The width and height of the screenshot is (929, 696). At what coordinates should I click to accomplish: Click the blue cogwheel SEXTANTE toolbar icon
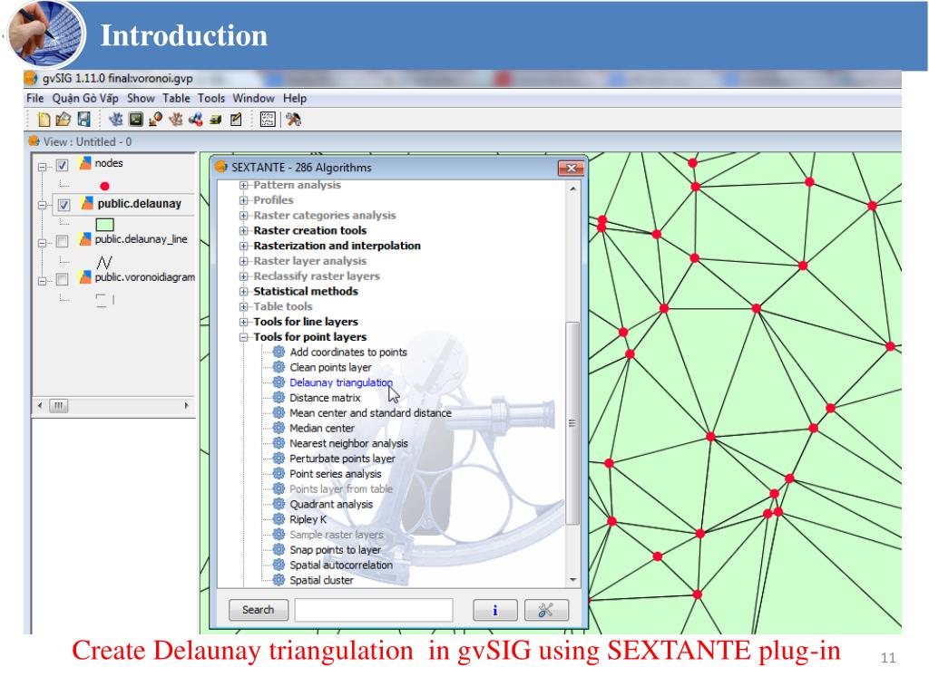(116, 120)
